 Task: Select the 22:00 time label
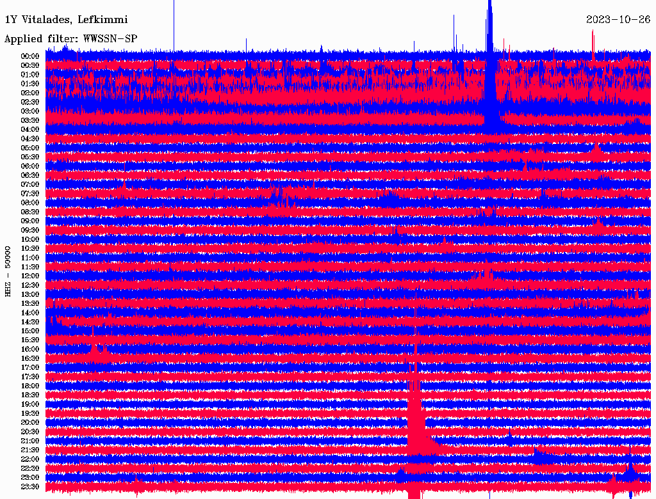point(30,459)
